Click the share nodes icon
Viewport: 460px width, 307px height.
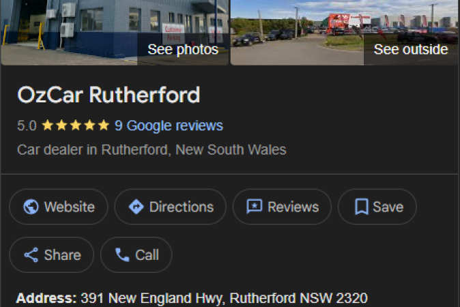tap(31, 254)
